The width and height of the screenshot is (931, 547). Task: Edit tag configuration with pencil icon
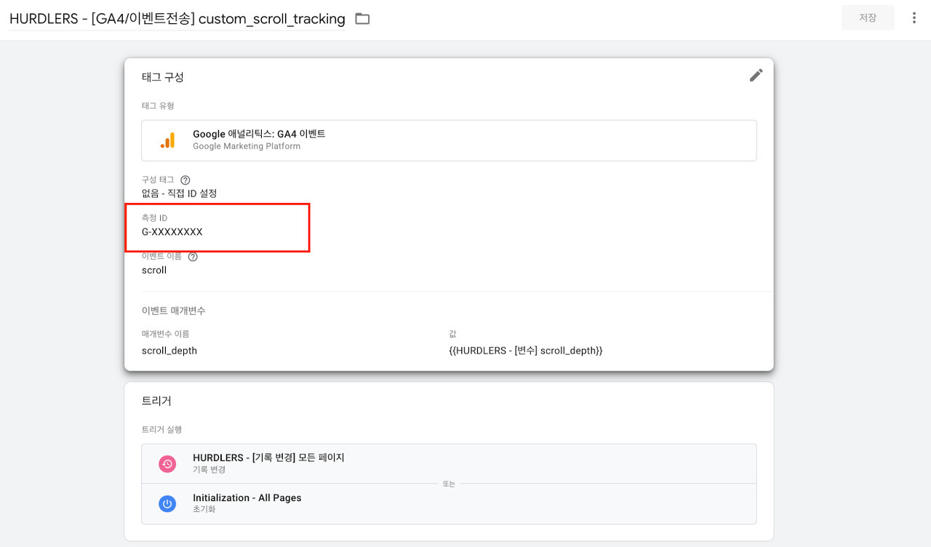pyautogui.click(x=756, y=75)
